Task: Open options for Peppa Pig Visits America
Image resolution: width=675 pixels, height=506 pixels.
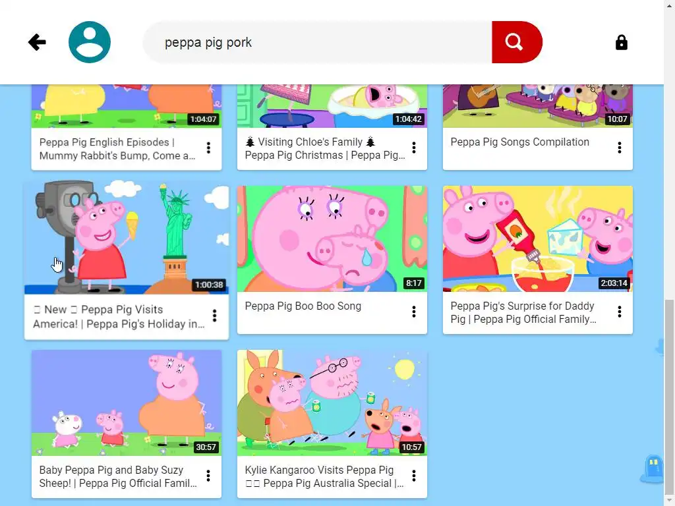Action: point(214,316)
